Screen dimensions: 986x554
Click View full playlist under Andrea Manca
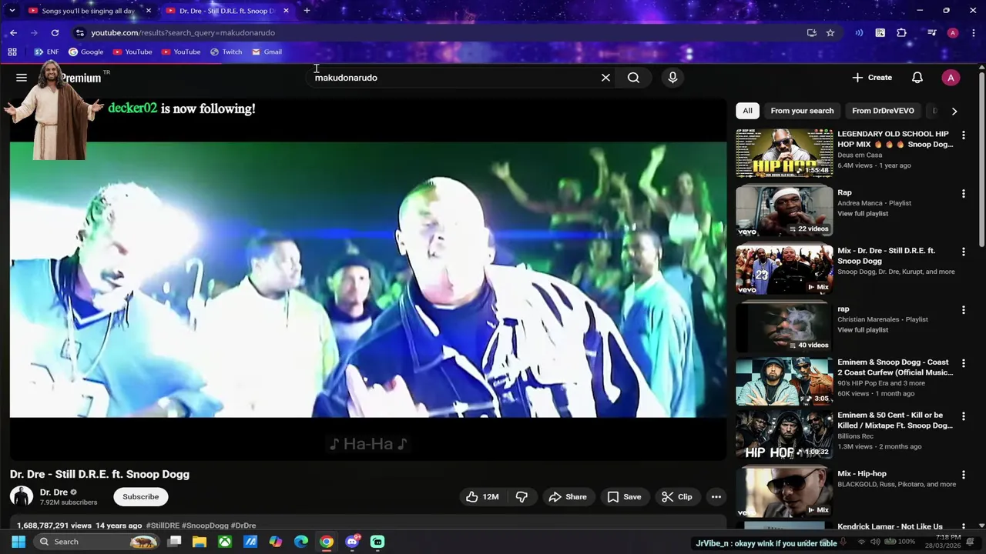[863, 214]
